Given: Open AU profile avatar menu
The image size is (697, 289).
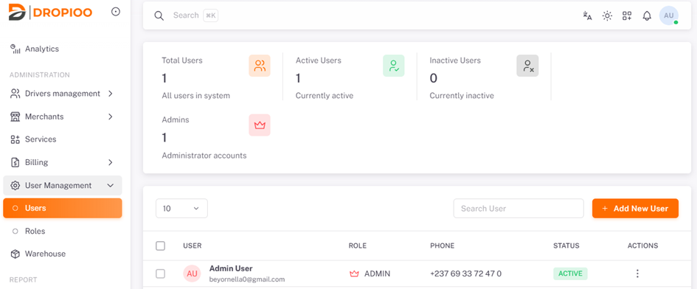Looking at the screenshot, I should pos(668,15).
